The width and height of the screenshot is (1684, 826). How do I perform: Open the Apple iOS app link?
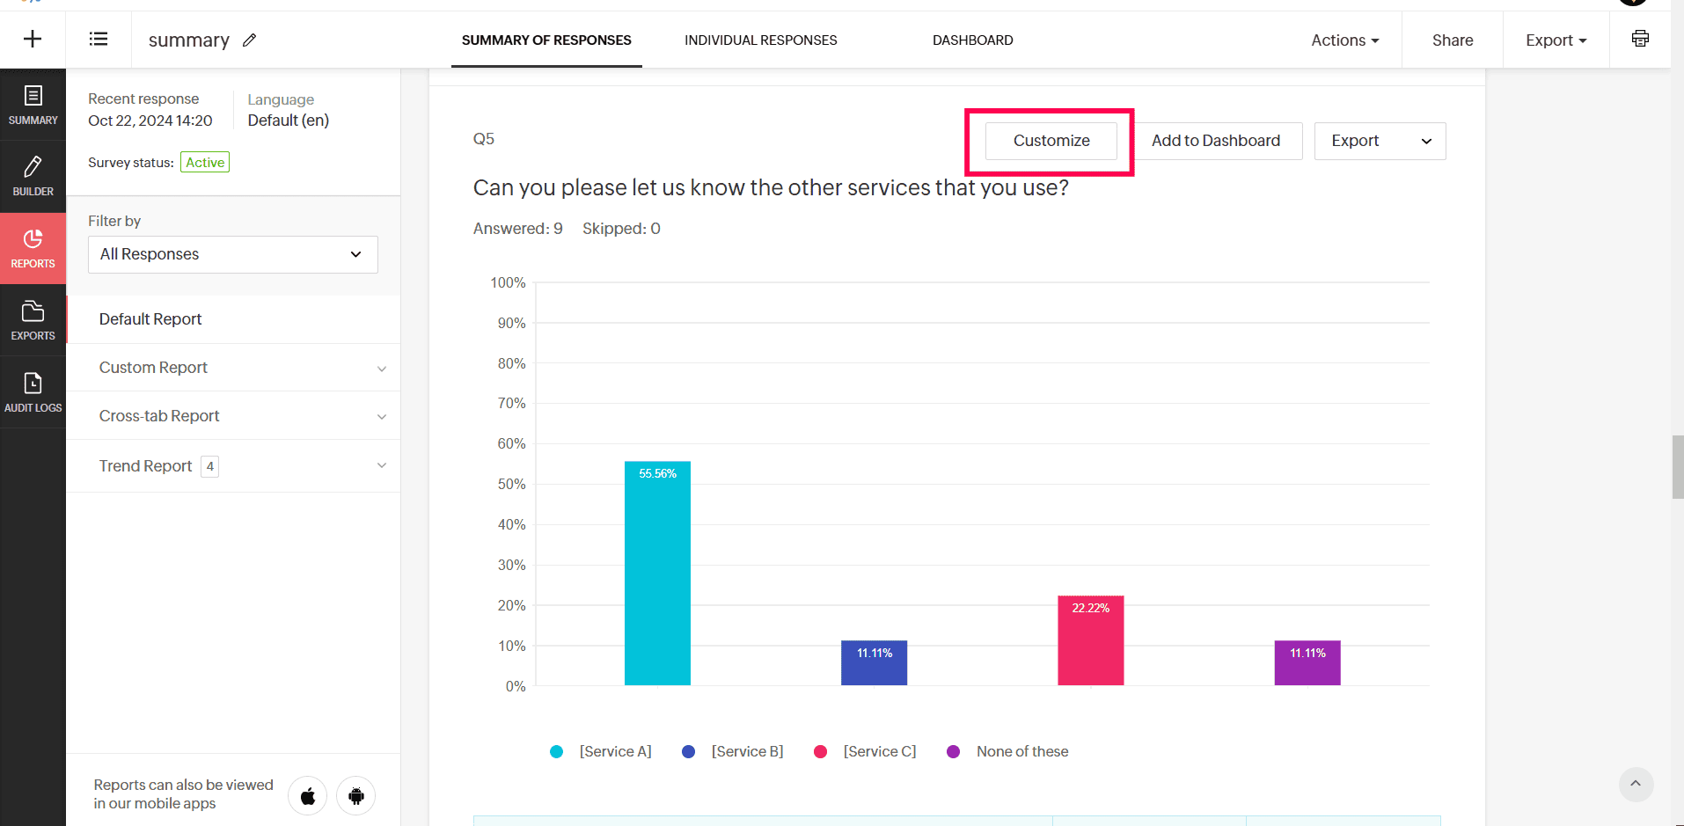click(308, 796)
